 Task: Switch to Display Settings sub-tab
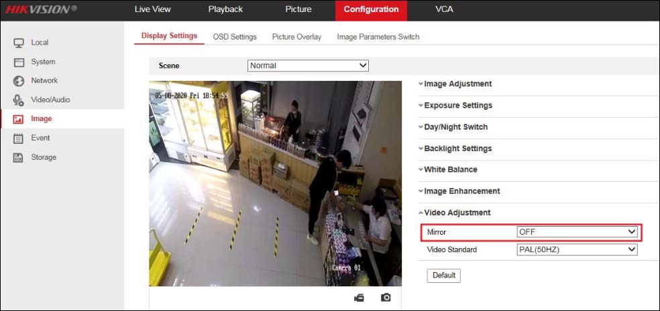point(169,35)
